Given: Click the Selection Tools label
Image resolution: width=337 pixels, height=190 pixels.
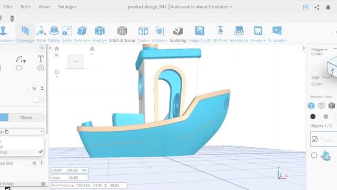Looking at the screenshot, I should pos(321,97).
